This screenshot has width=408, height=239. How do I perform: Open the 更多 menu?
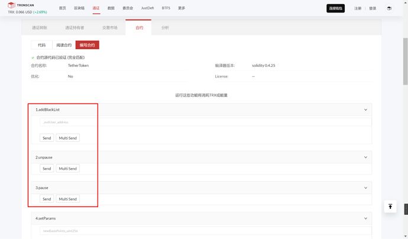(182, 8)
